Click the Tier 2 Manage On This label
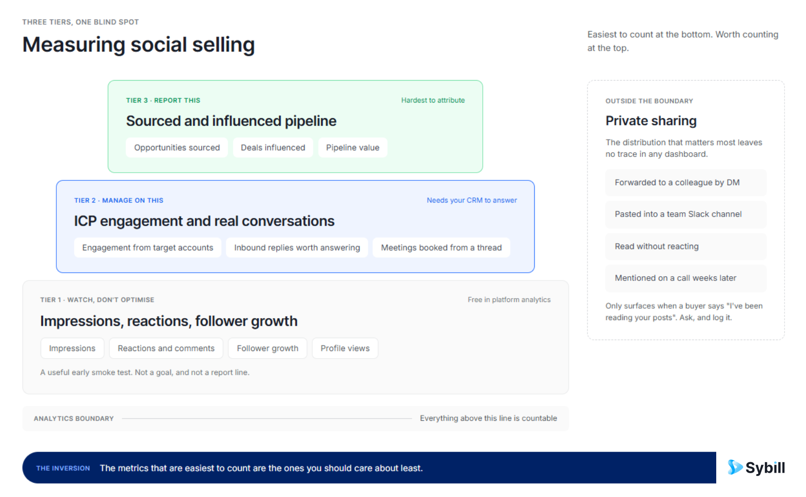The height and width of the screenshot is (497, 806). [x=118, y=200]
